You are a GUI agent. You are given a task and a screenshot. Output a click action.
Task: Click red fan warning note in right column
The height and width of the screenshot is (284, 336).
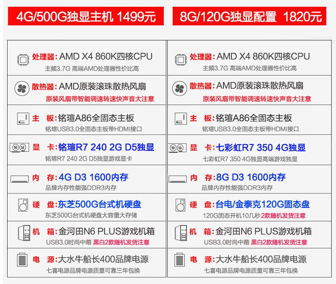pos(257,98)
